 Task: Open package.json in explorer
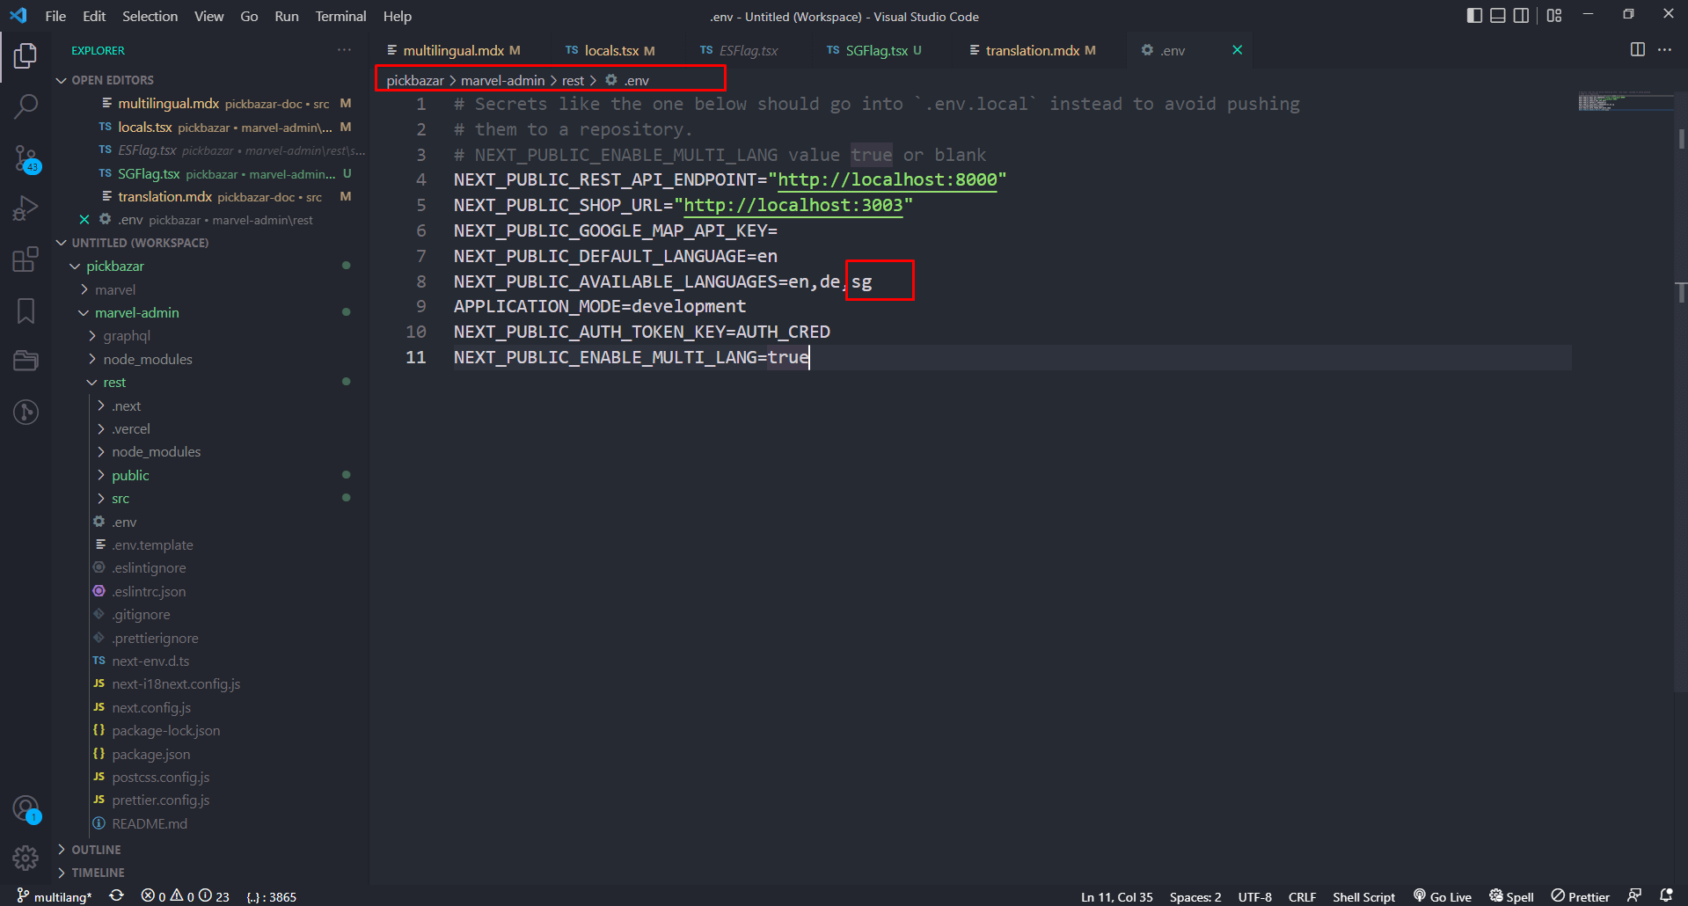150,755
